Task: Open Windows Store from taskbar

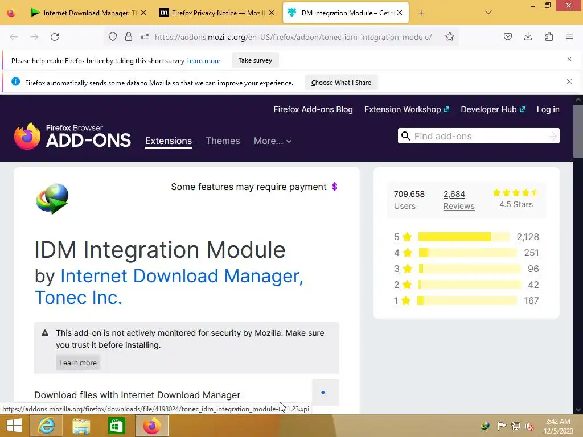Action: tap(116, 426)
